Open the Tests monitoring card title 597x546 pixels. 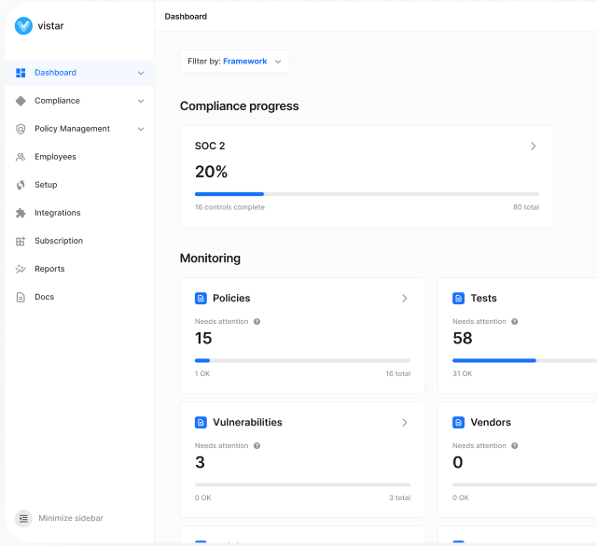[483, 299]
